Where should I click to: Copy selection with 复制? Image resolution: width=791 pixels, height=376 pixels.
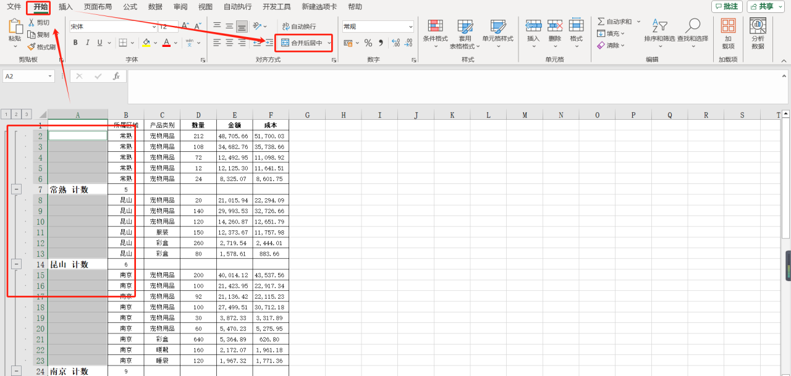coord(38,35)
